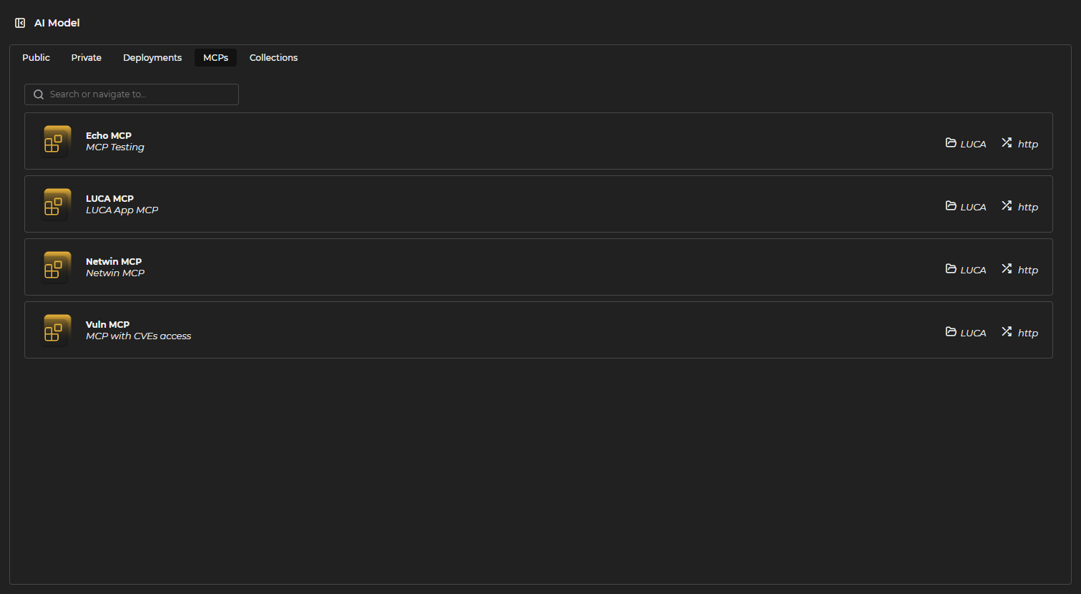Switch to the Private tab

[x=87, y=57]
